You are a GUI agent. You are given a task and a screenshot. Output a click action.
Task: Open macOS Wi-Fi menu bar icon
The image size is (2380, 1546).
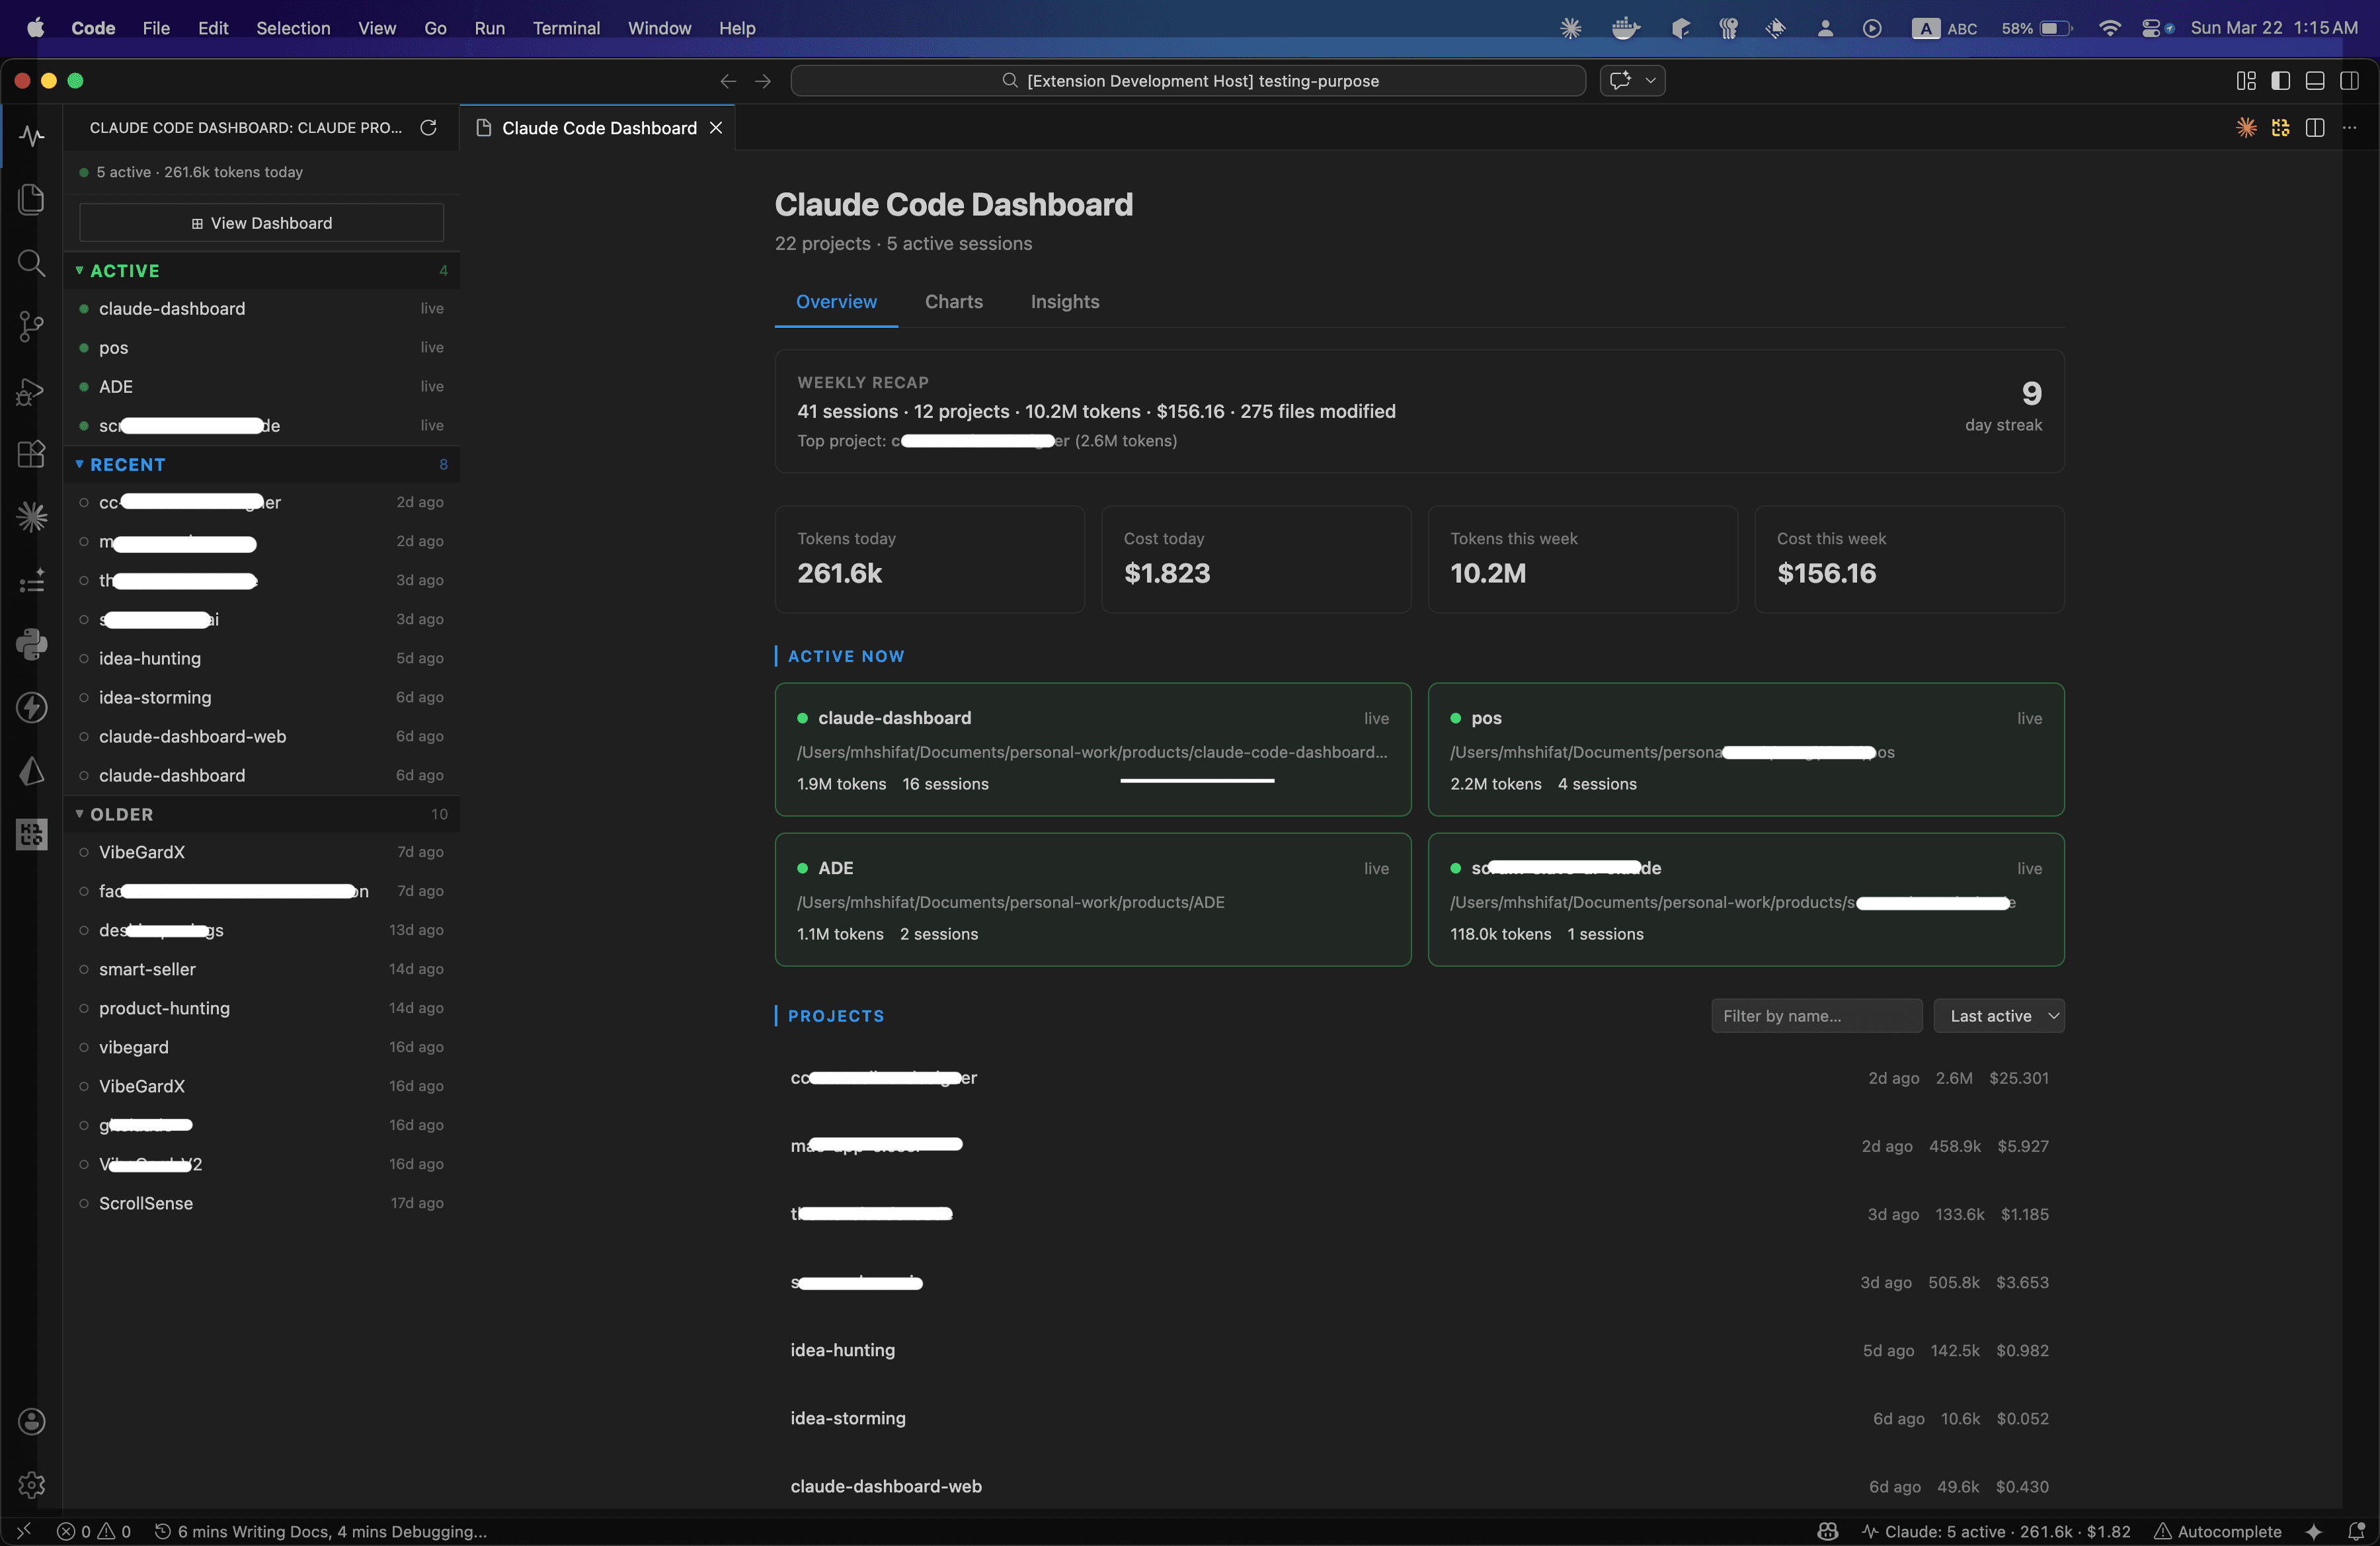click(x=2109, y=28)
